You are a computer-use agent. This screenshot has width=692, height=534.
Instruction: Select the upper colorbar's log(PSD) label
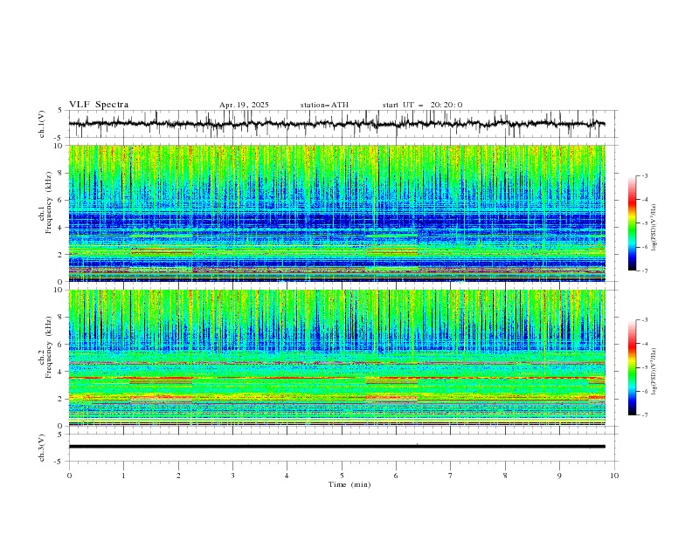(654, 228)
